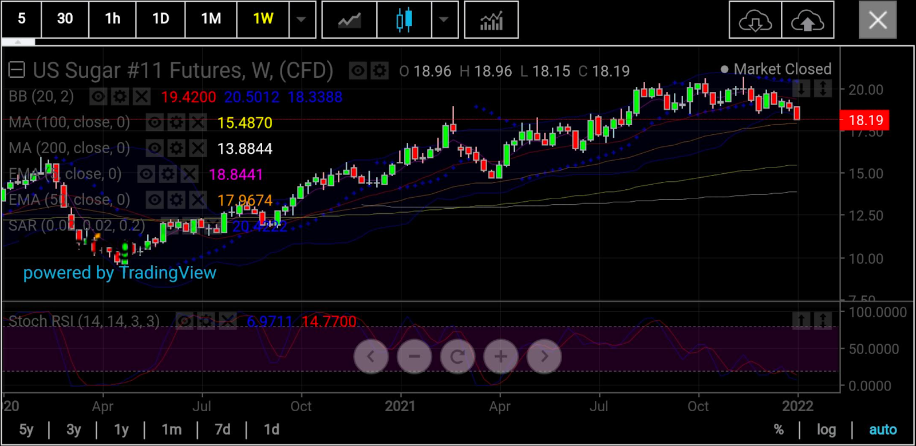The height and width of the screenshot is (446, 916).
Task: Open MA (100, close, 0) settings gear
Action: tap(176, 122)
